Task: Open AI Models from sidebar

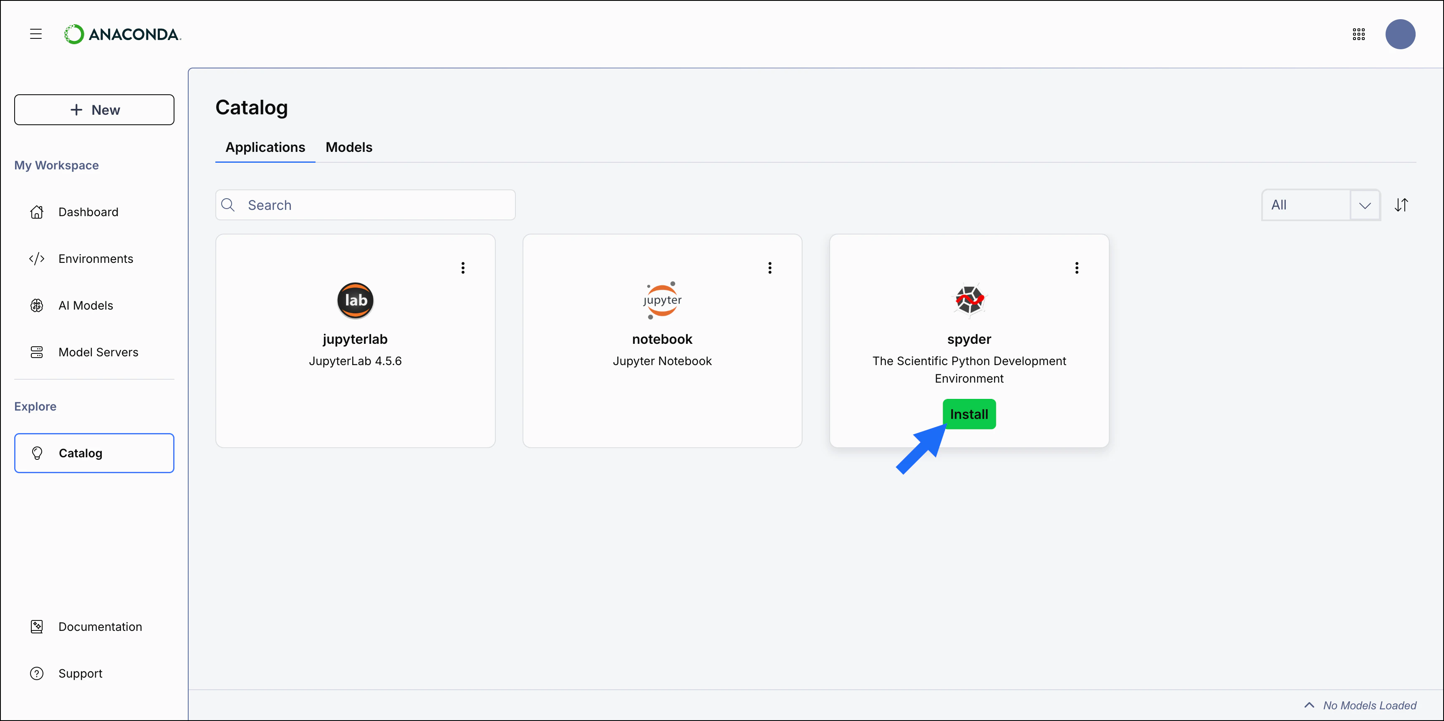Action: (85, 305)
